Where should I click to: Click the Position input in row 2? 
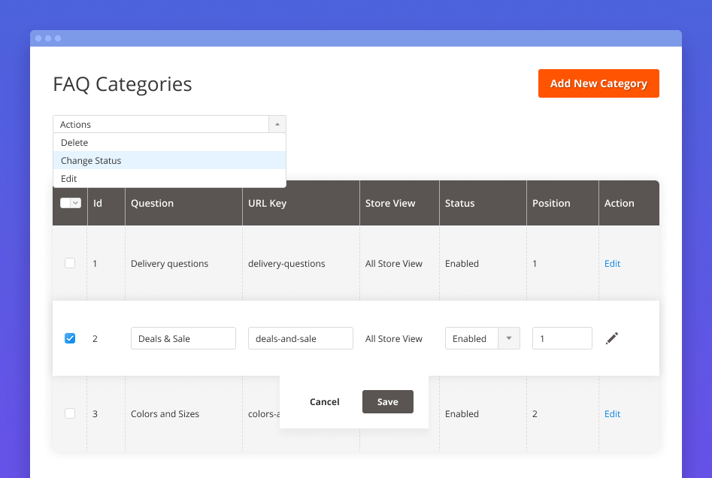(562, 338)
